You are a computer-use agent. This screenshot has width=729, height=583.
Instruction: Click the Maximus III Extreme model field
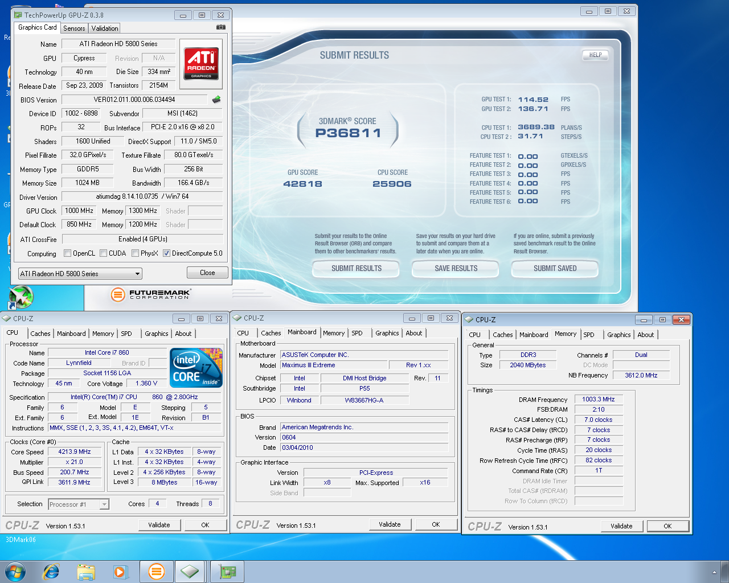click(x=333, y=365)
